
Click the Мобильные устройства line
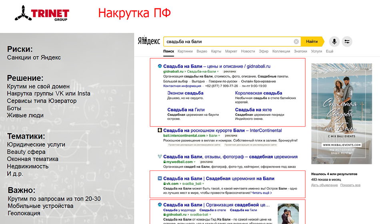[40, 206]
